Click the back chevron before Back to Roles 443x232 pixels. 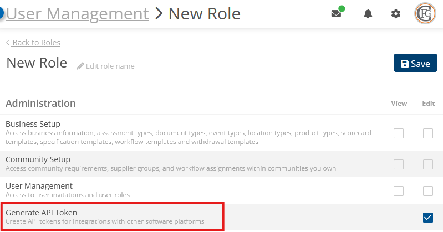[8, 43]
